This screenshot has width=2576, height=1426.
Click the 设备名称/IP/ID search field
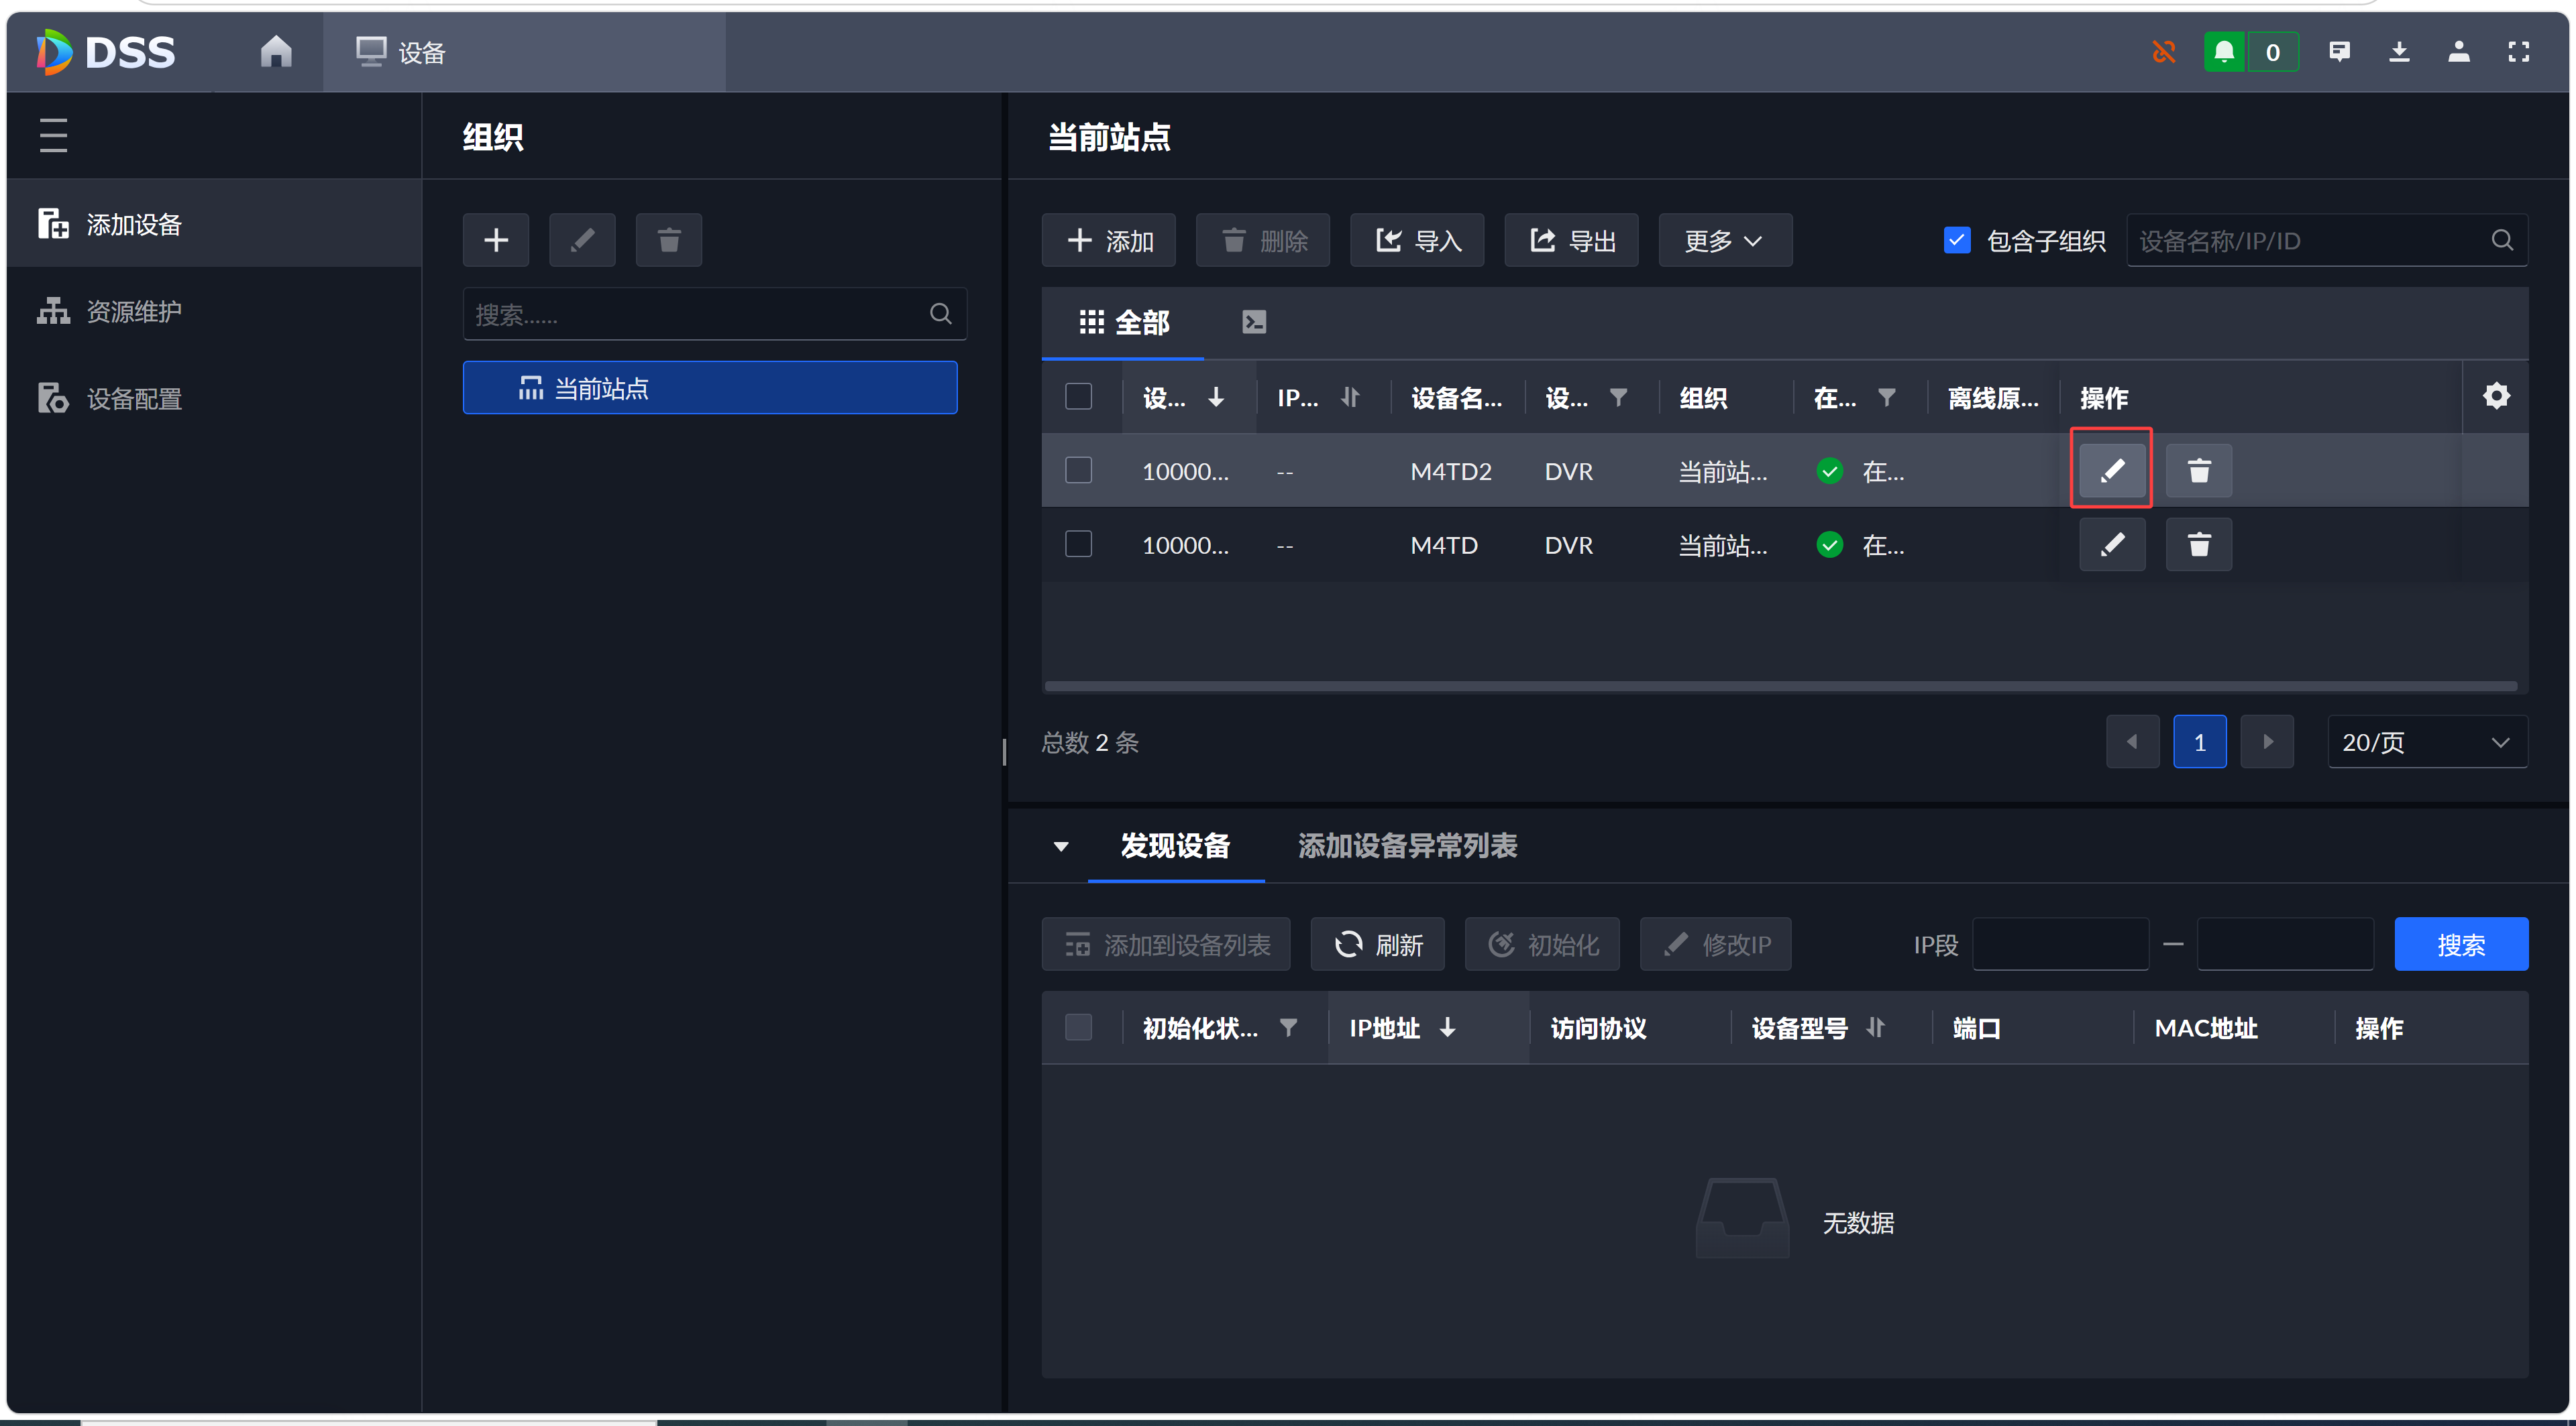[2326, 240]
